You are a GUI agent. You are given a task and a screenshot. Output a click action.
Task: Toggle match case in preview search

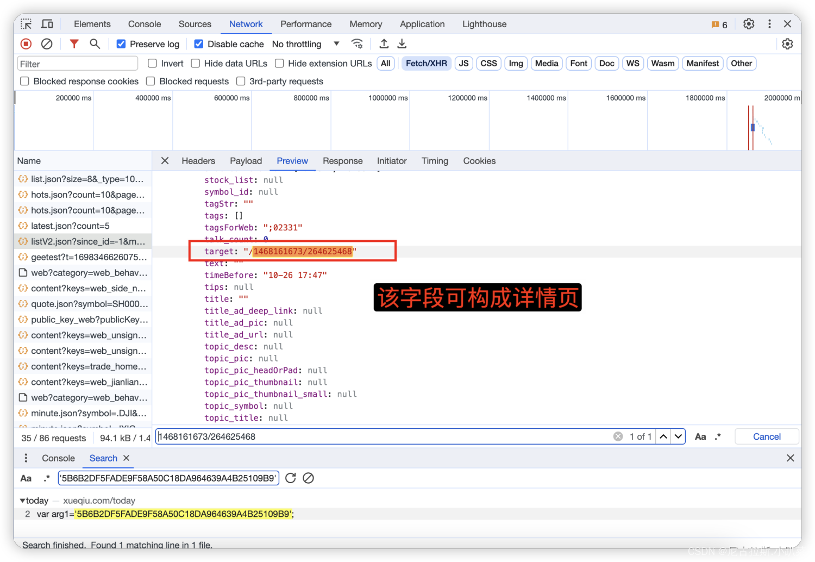700,436
